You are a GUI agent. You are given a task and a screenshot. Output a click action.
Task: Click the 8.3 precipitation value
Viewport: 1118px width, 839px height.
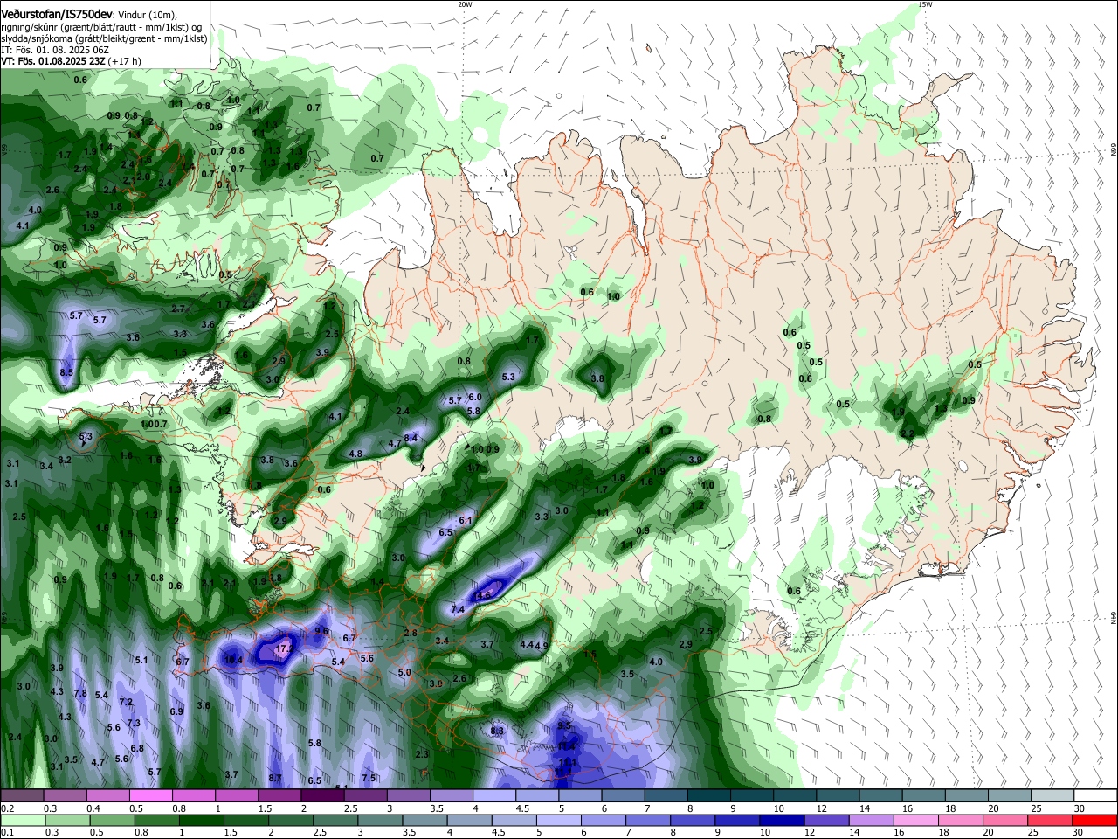498,731
